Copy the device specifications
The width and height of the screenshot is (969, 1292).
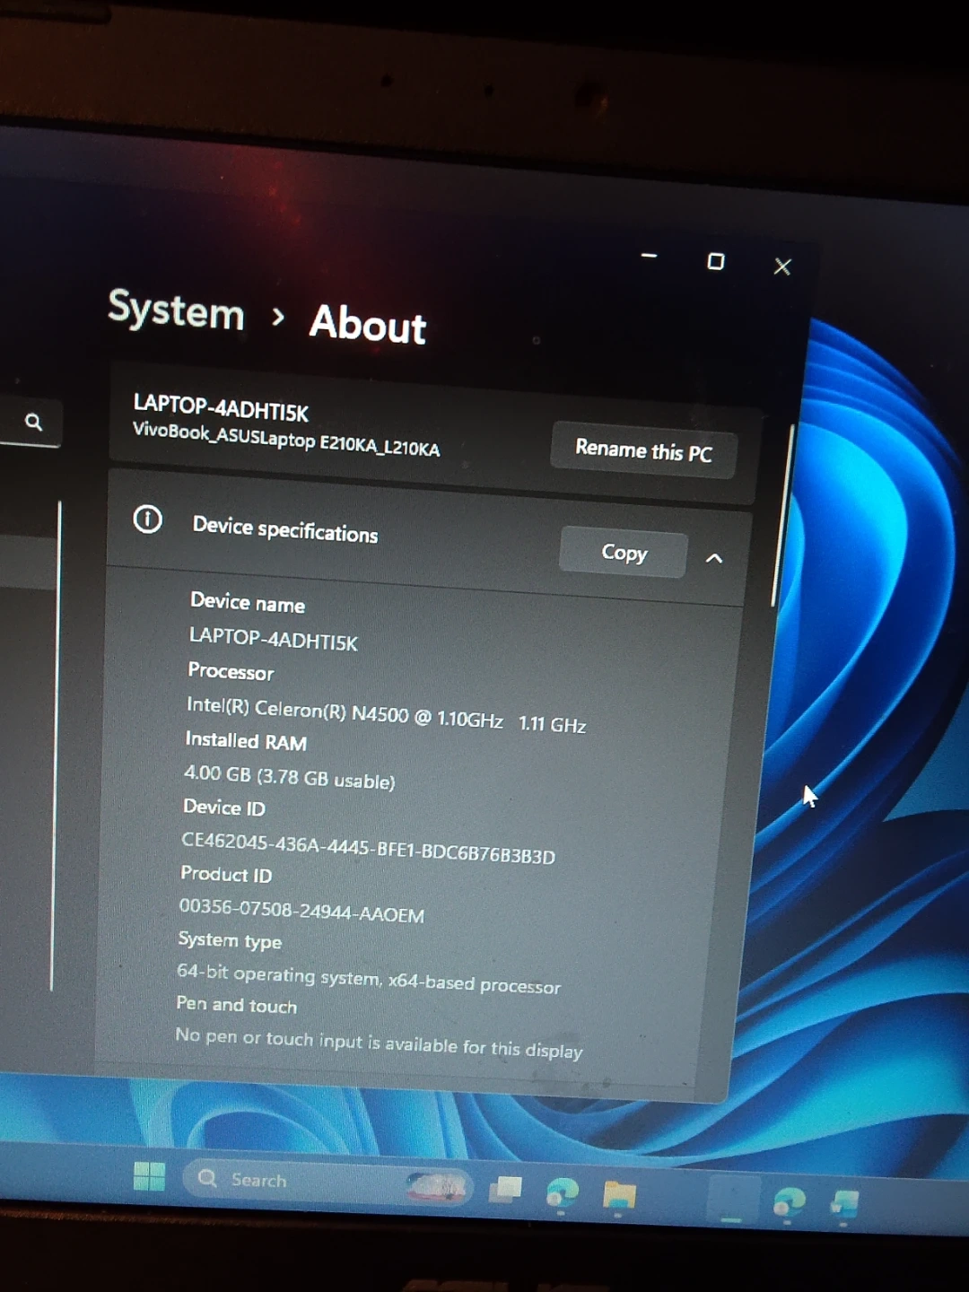tap(624, 553)
